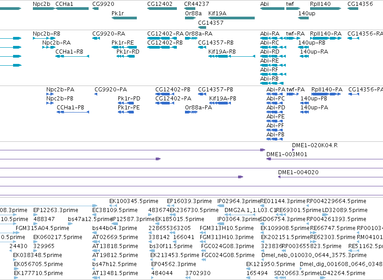The width and height of the screenshot is (383, 280).
Task: Click the Npc2b-RB transcript
Action: (x=44, y=38)
